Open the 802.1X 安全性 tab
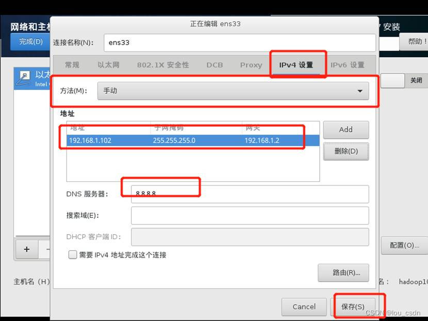The image size is (428, 321). pyautogui.click(x=163, y=65)
